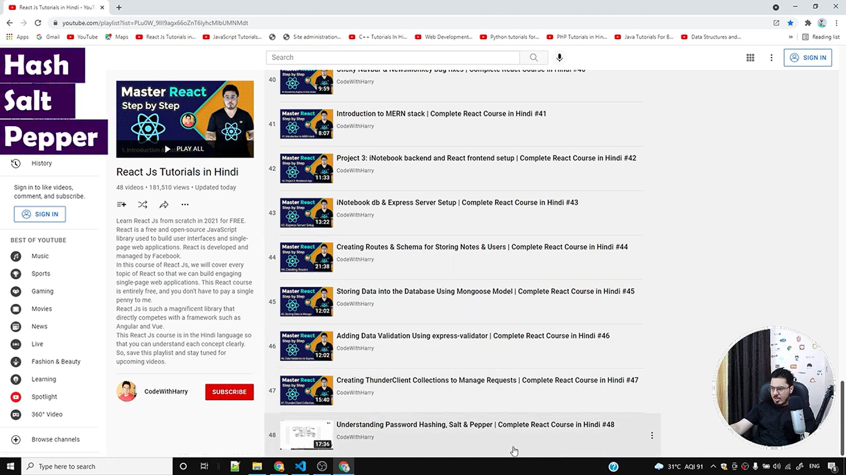Open Password Hashing #48 thumbnail
Screen dimensions: 846x475
point(306,435)
